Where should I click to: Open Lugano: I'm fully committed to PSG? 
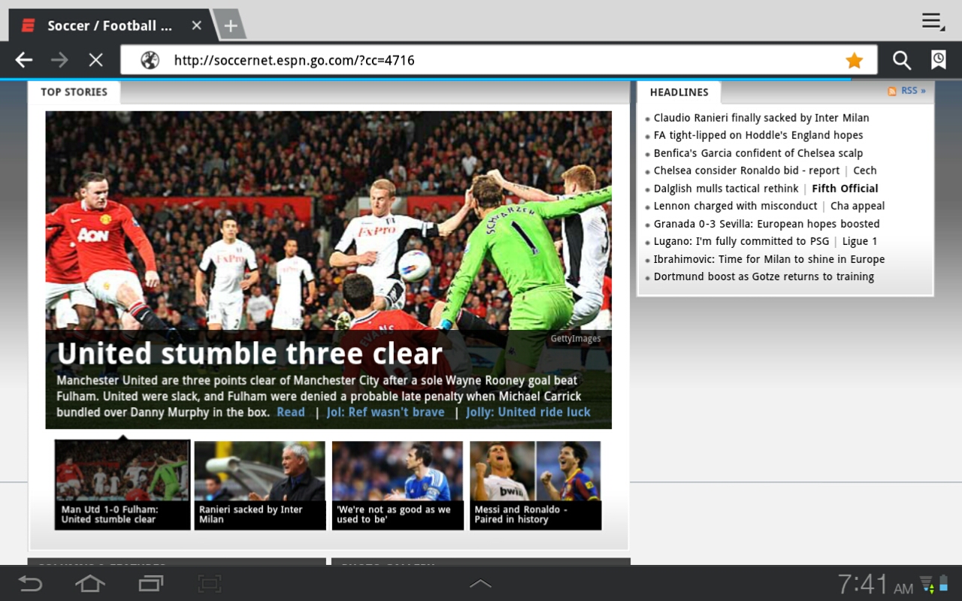pyautogui.click(x=742, y=241)
